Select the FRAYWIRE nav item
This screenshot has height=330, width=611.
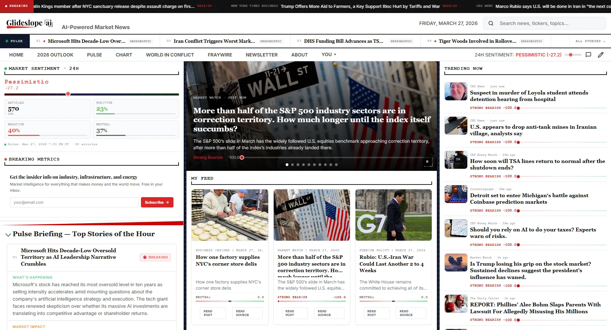tap(220, 55)
